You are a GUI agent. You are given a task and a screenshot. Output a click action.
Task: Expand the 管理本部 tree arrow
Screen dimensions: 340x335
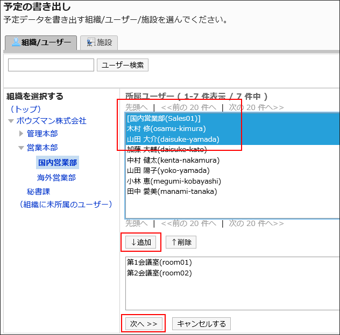pyautogui.click(x=21, y=134)
